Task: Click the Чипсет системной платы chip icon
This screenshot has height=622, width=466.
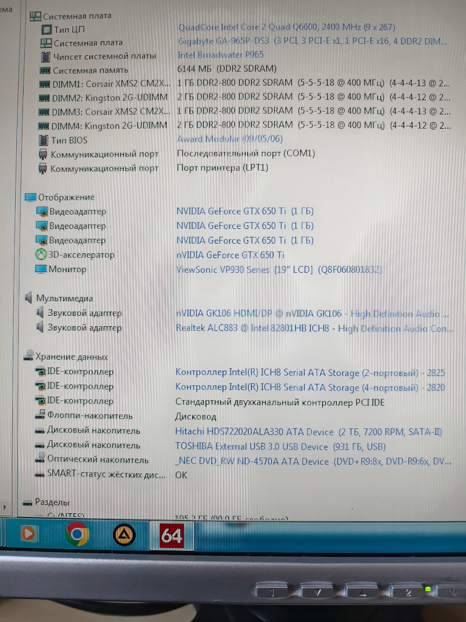Action: click(x=46, y=56)
